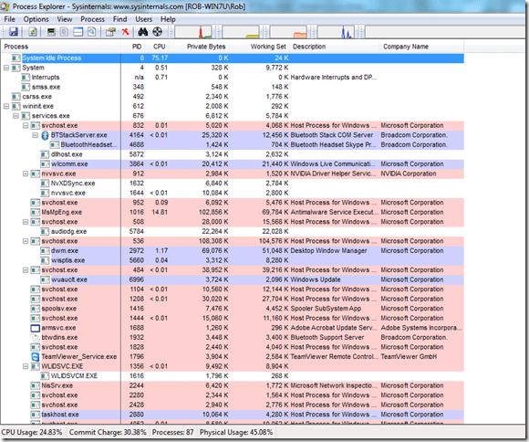Collapse the BTStackServer.exe node

point(35,135)
